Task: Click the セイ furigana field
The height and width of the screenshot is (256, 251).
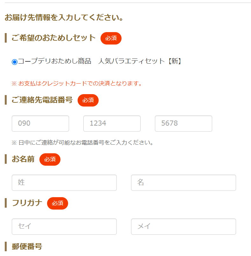Action: (x=64, y=226)
